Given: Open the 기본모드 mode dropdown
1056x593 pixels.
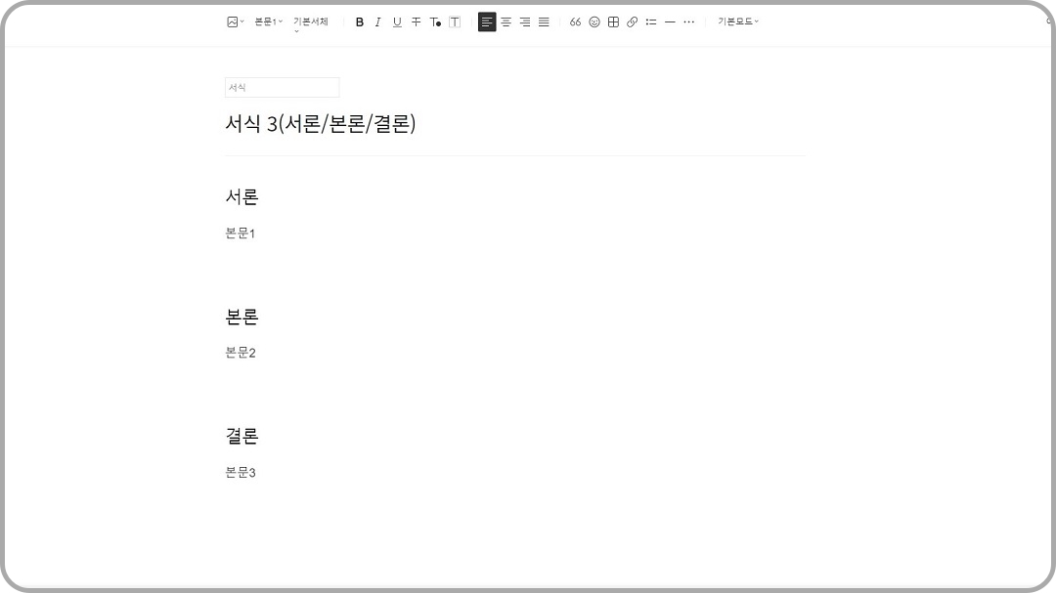Looking at the screenshot, I should pyautogui.click(x=735, y=21).
